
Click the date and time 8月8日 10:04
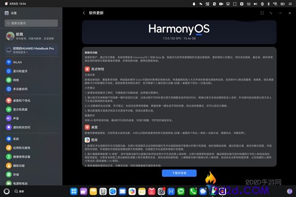(x=18, y=3)
